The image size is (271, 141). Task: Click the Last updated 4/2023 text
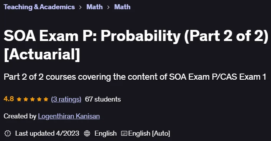47,133
